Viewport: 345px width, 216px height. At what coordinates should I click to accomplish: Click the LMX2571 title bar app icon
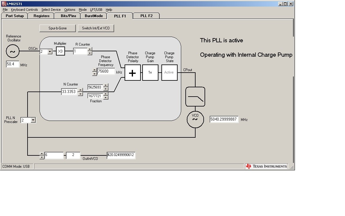tap(4, 4)
